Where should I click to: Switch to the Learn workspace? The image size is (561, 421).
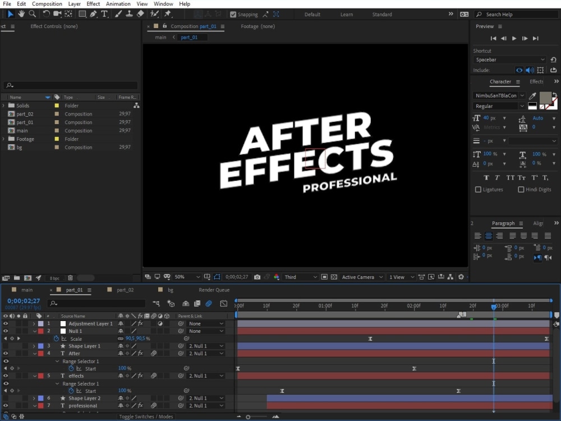pos(346,15)
